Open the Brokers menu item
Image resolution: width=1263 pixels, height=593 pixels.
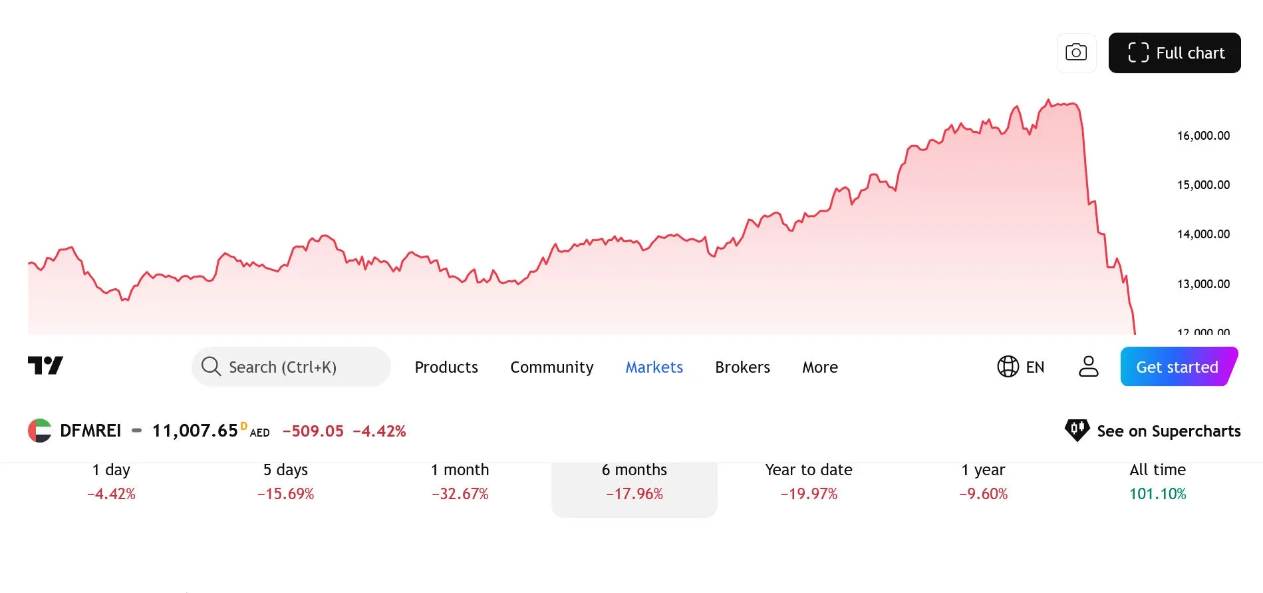[x=742, y=367]
